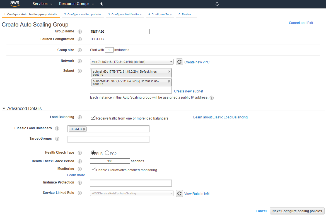Click refresh icon next to Network dropdown
This screenshot has width=326, height=217.
coord(179,62)
